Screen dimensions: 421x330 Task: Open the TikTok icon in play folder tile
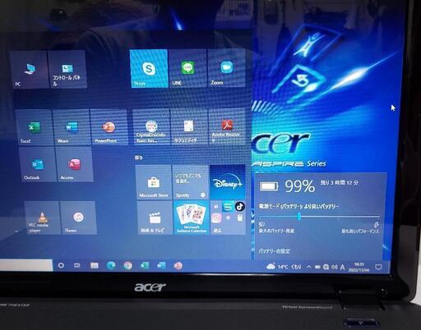(240, 207)
